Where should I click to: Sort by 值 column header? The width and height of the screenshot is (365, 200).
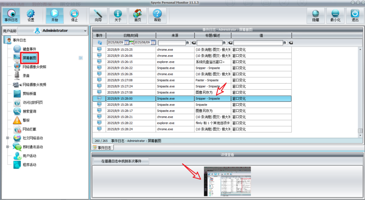click(x=261, y=36)
